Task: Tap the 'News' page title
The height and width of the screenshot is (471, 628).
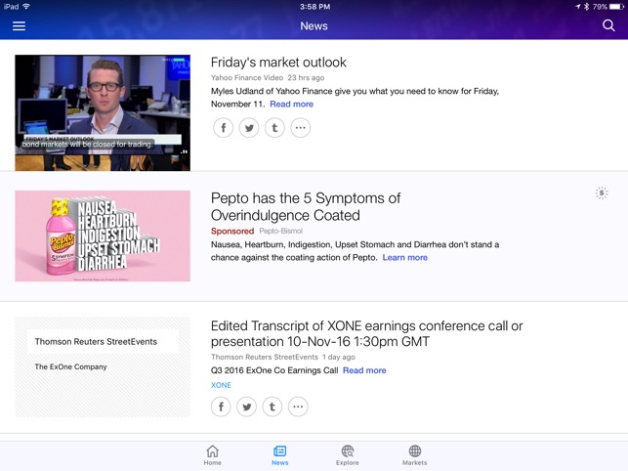Action: (x=314, y=26)
